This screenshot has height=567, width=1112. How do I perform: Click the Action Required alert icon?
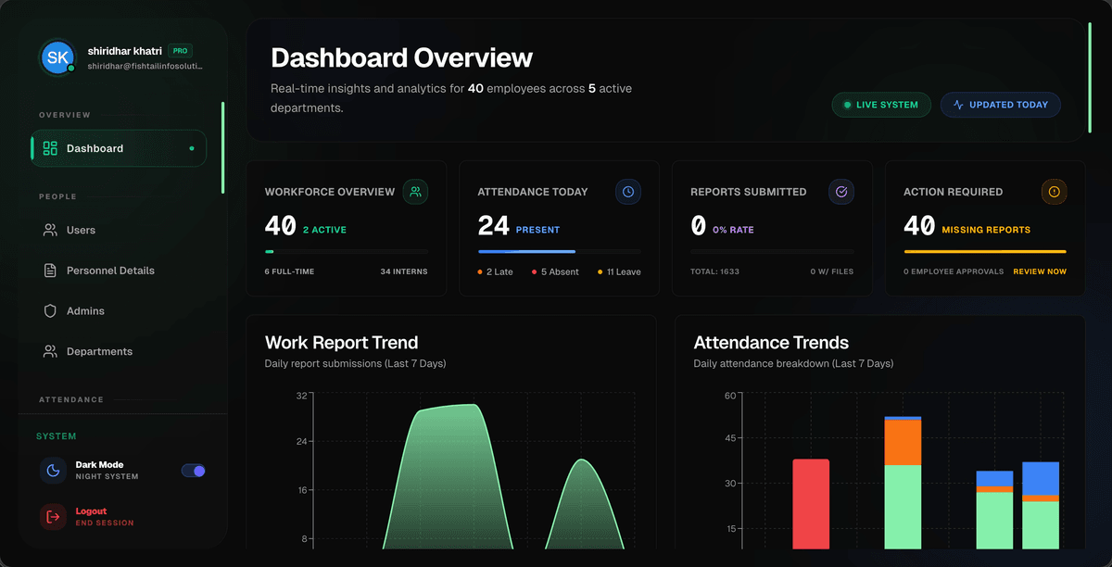1055,192
